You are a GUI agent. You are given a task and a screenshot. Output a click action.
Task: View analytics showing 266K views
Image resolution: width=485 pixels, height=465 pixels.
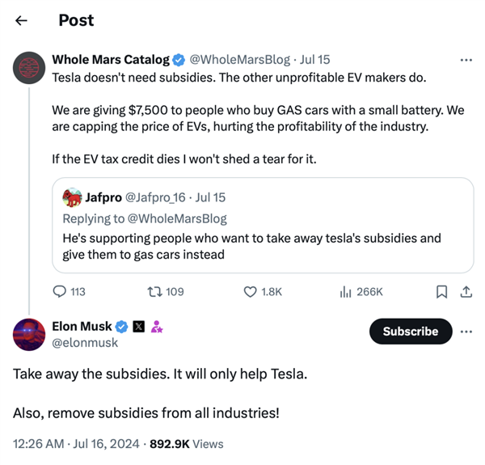(x=346, y=291)
